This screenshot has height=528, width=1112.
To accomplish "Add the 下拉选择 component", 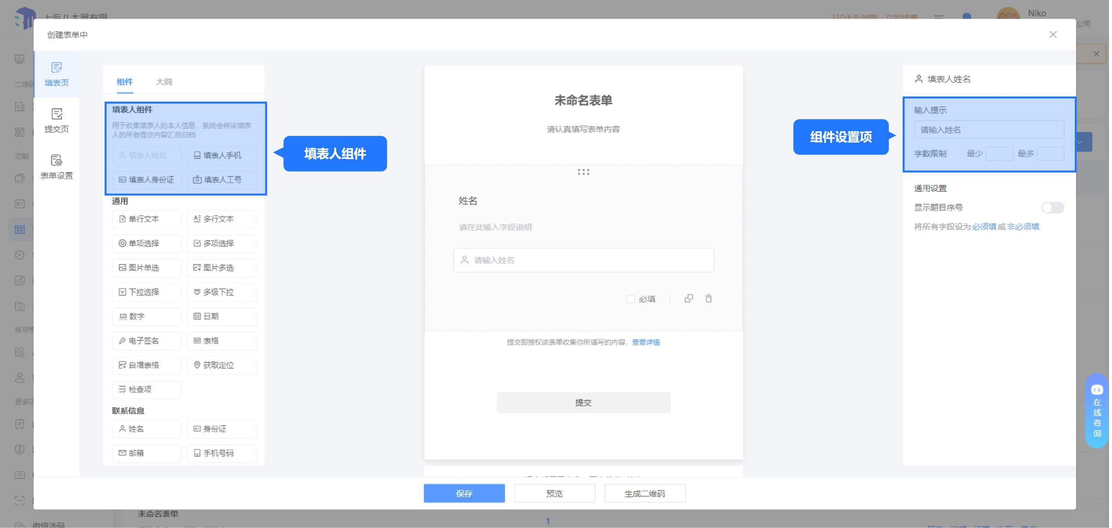I will tap(147, 292).
